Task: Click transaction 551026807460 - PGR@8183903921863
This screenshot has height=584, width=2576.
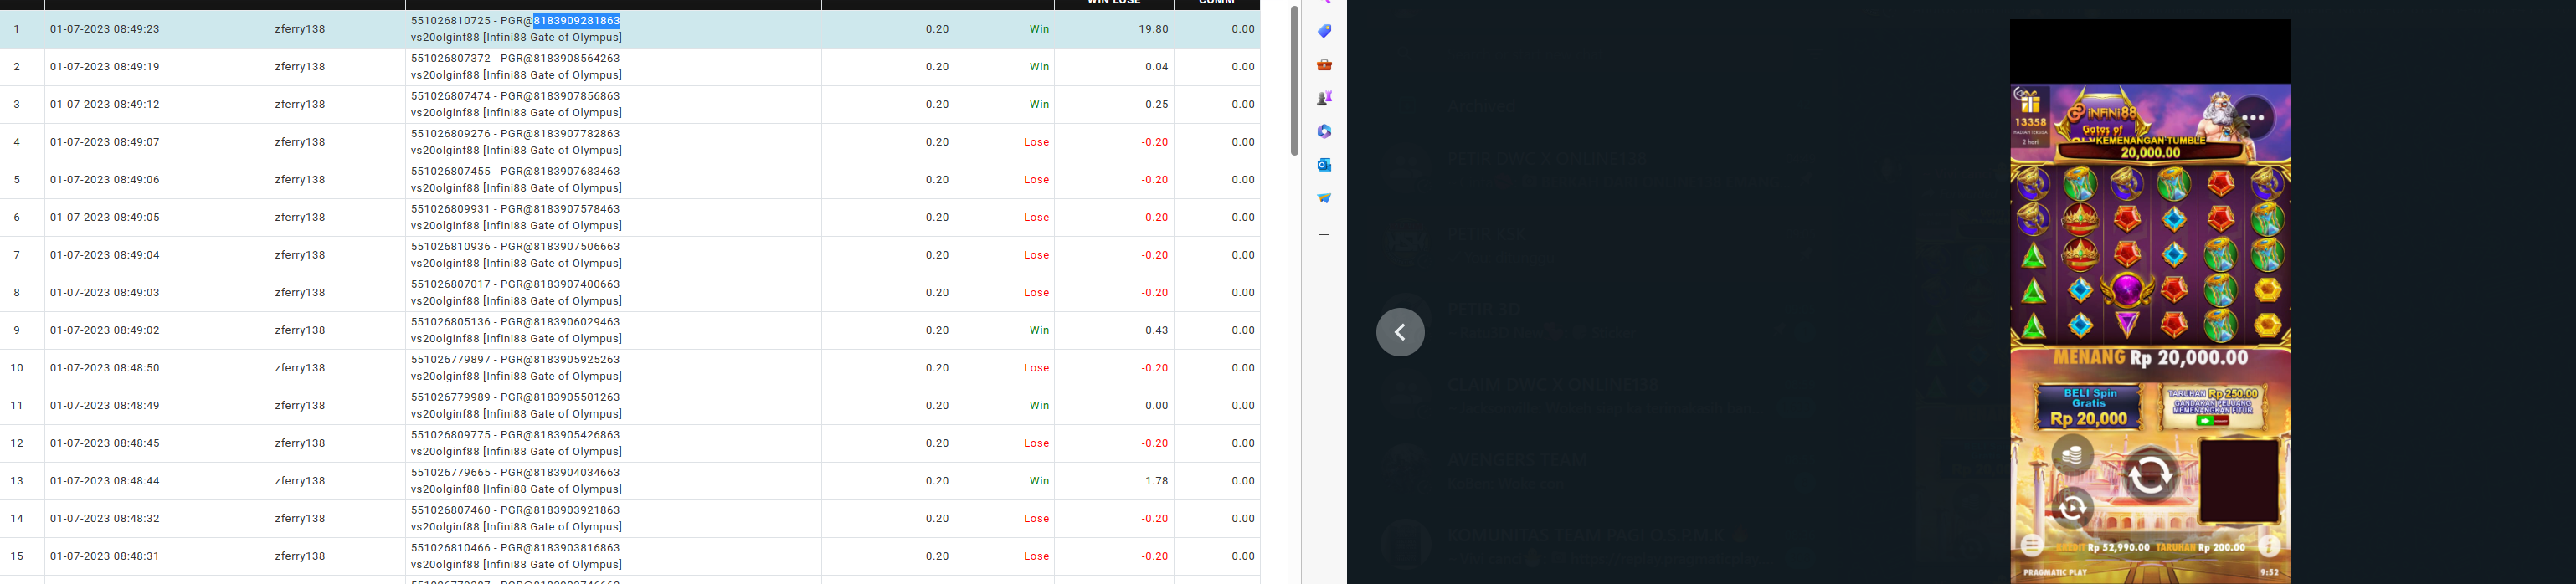Action: click(x=515, y=510)
